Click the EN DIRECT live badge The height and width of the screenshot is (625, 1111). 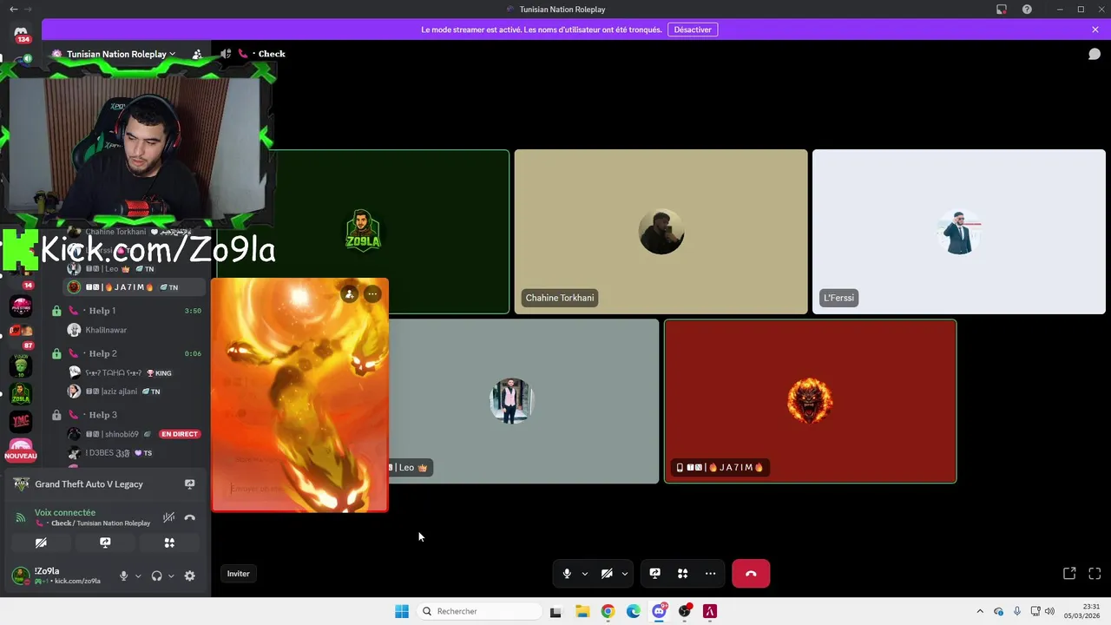coord(180,434)
